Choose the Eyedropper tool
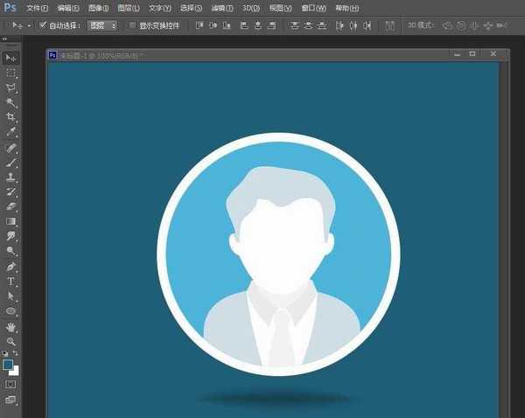The image size is (525, 418). (x=10, y=132)
